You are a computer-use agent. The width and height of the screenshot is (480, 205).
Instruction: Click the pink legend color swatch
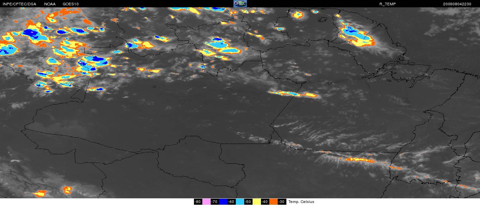(x=206, y=202)
